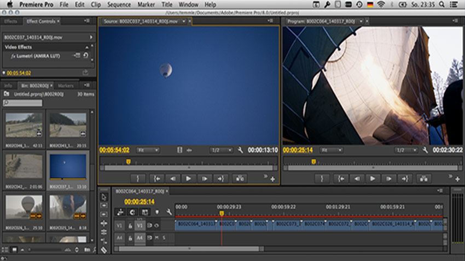This screenshot has width=465, height=261.
Task: Toggle V1 track targeting button
Action: point(139,226)
